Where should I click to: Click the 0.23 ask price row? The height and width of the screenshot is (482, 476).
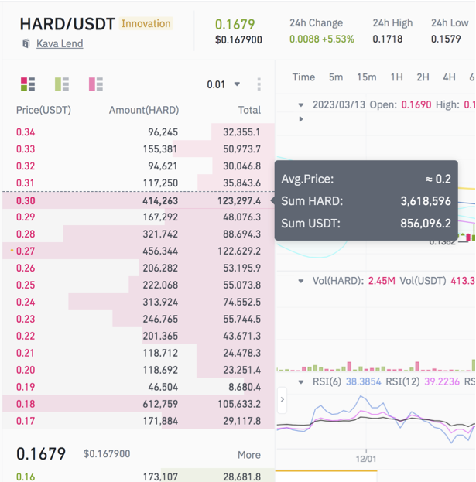pos(139,319)
